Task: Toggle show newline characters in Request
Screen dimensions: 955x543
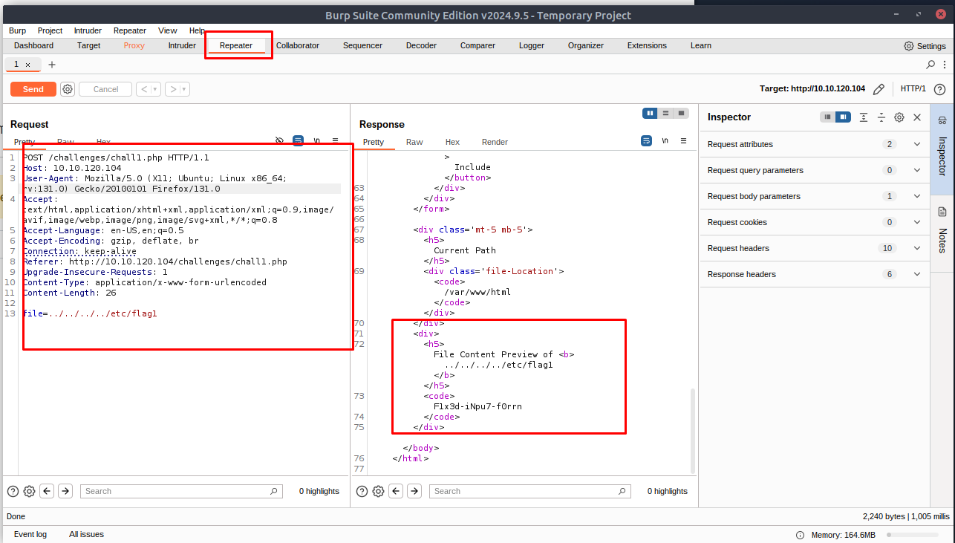Action: tap(317, 140)
